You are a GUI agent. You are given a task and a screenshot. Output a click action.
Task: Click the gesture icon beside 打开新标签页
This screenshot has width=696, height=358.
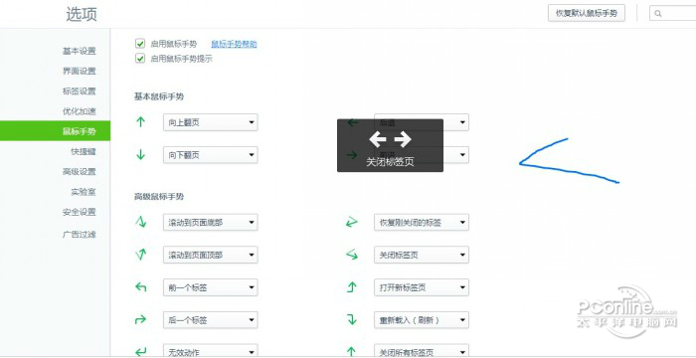pos(352,287)
